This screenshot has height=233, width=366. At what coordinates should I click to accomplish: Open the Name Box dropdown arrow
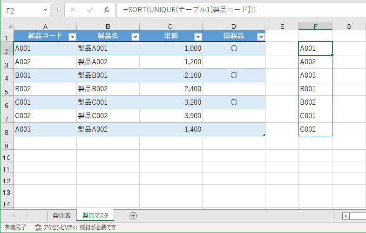pos(45,10)
